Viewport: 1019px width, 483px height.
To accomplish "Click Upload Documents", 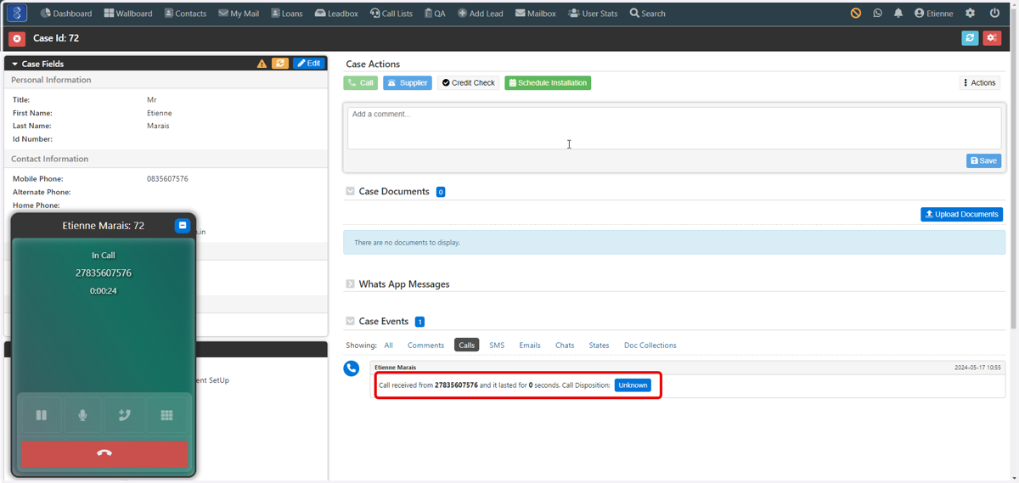I will click(x=961, y=215).
